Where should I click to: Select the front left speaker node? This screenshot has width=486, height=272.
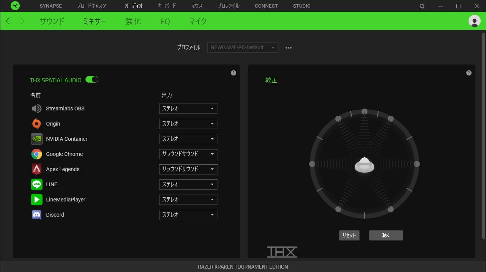point(338,119)
